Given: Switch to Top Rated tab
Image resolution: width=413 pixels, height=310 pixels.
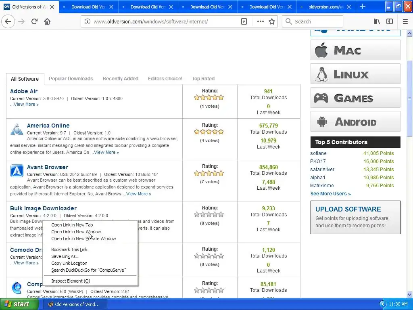Looking at the screenshot, I should click(x=203, y=79).
